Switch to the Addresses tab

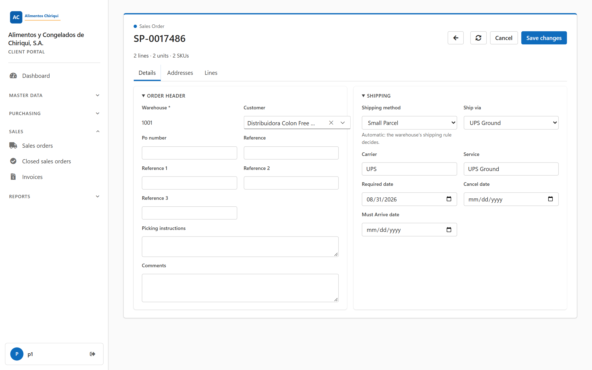[180, 73]
